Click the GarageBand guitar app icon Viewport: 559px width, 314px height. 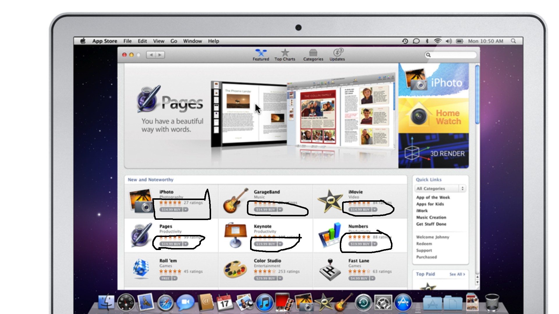pos(235,201)
